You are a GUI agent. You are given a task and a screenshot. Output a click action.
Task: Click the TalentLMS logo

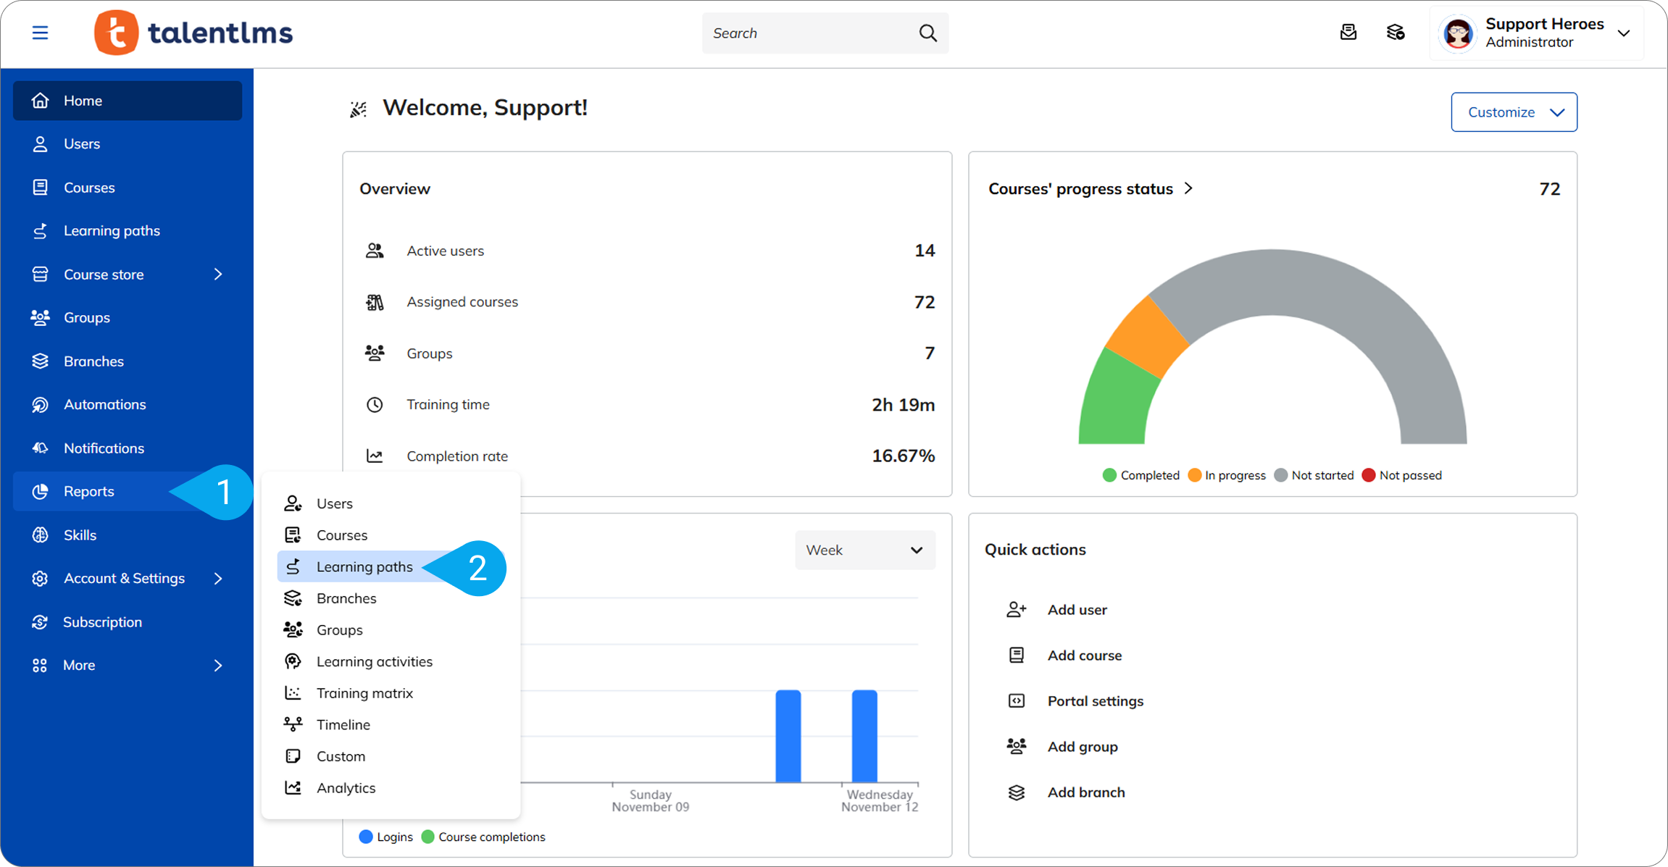[x=193, y=33]
